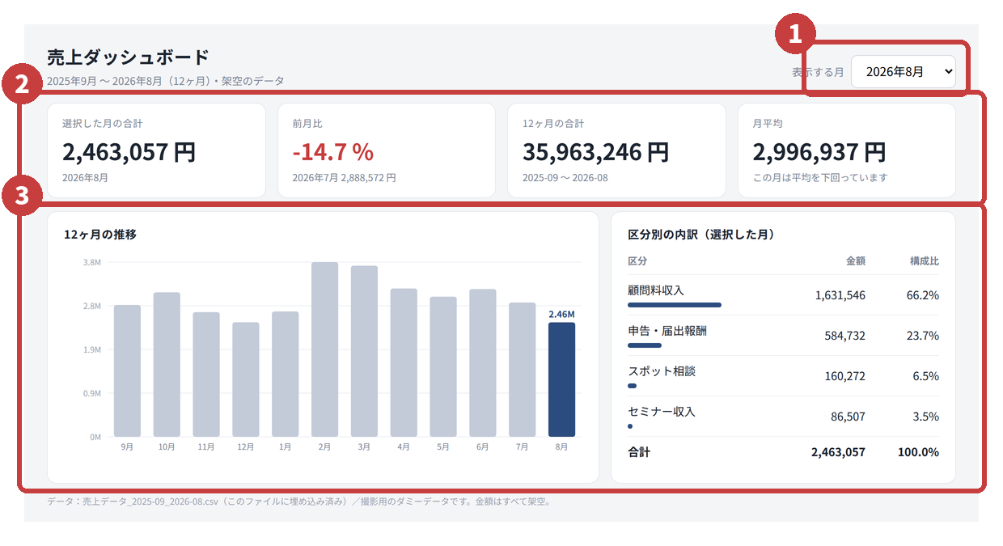Click the 顧問料収入 share progress bar
This screenshot has height=546, width=1003.
point(675,305)
